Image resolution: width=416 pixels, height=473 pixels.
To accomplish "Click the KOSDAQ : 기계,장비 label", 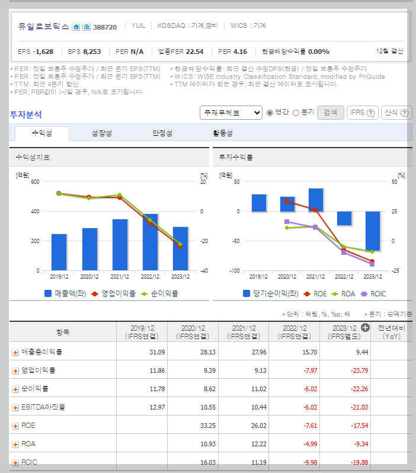I will [x=188, y=25].
